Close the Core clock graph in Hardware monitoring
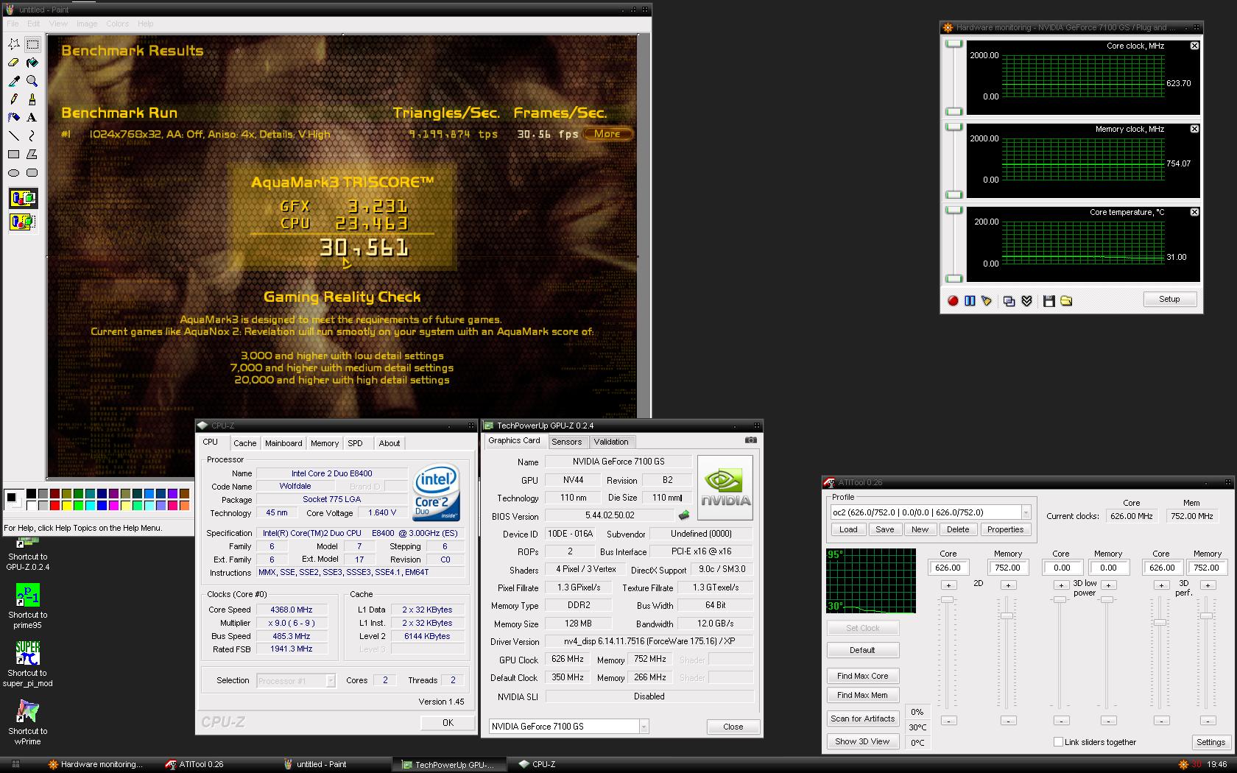This screenshot has height=773, width=1237. (x=1194, y=46)
